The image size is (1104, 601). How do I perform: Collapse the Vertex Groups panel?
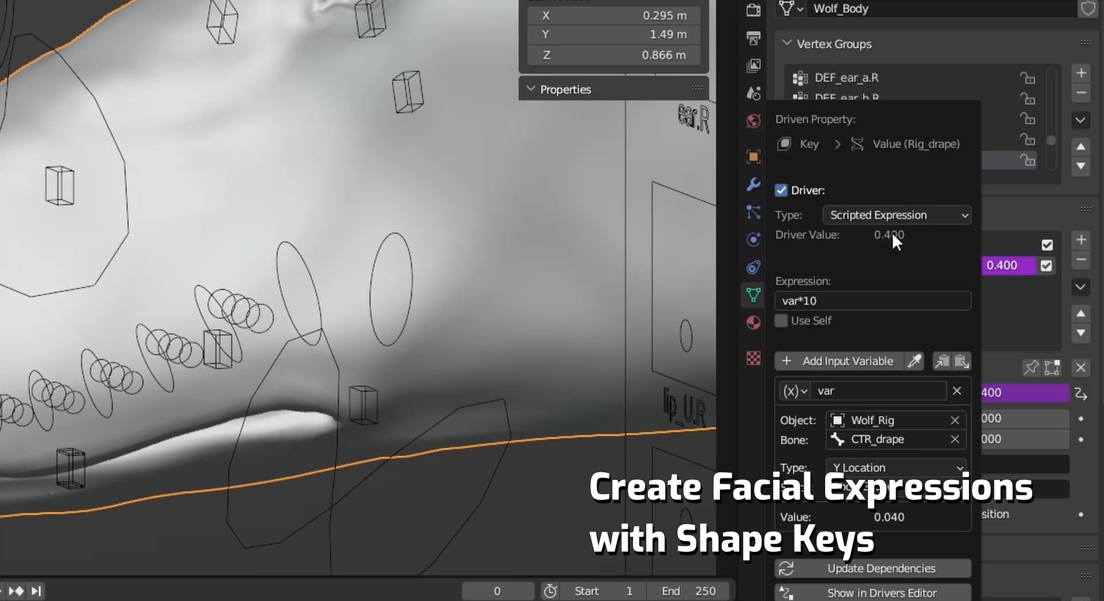pos(786,44)
